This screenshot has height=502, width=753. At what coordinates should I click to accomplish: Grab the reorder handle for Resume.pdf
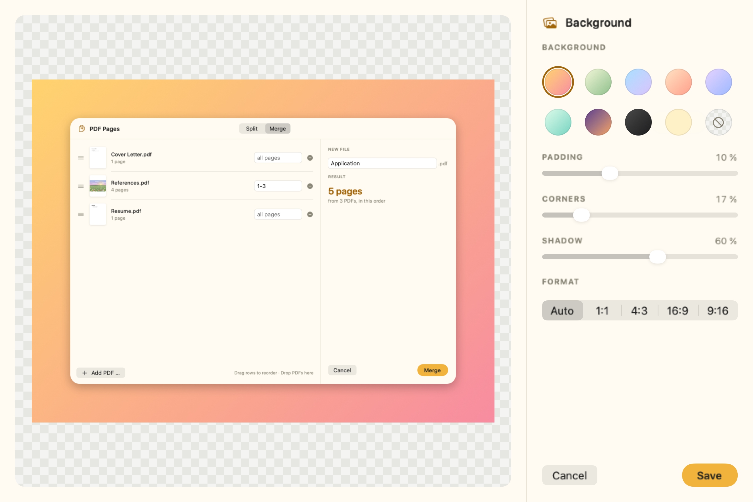(81, 214)
